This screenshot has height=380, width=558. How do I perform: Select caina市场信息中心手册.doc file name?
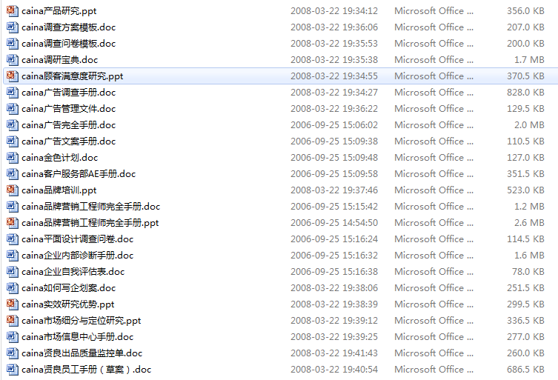tap(77, 337)
